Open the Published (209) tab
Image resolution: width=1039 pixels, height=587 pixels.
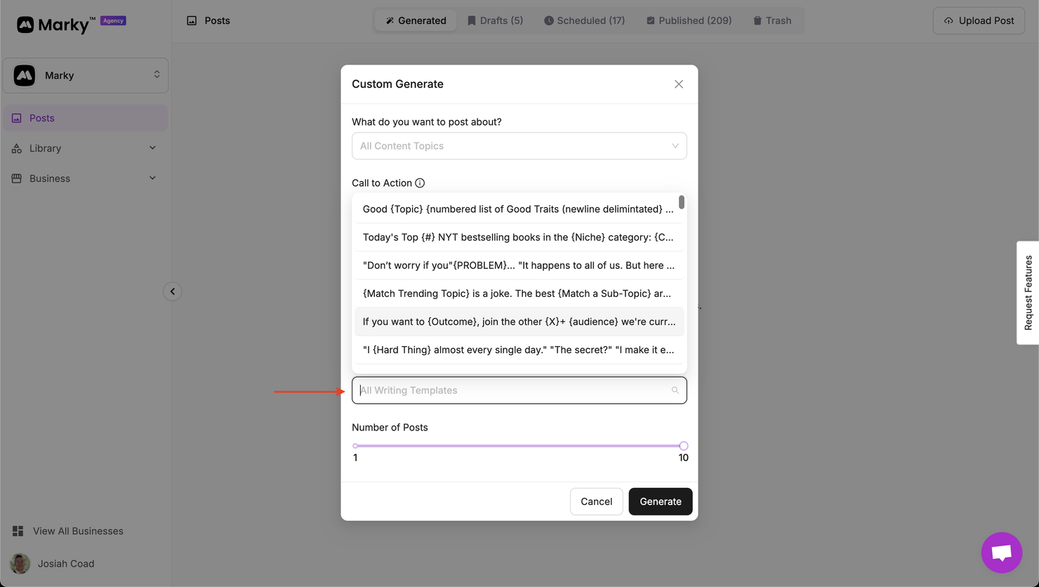(x=689, y=21)
